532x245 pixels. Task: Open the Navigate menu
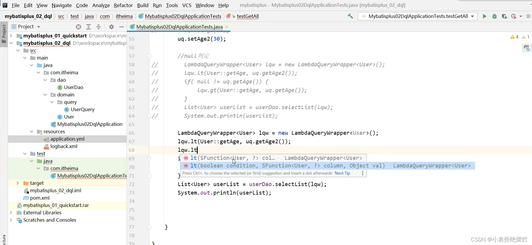pyautogui.click(x=62, y=5)
